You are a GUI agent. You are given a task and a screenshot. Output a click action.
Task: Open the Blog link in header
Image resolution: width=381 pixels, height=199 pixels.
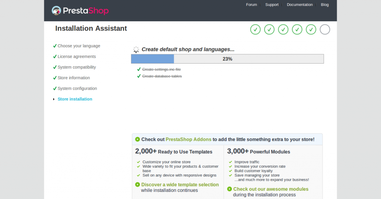tap(324, 4)
